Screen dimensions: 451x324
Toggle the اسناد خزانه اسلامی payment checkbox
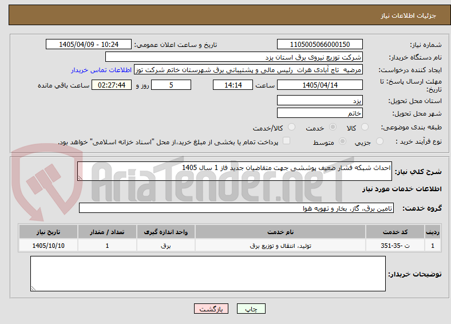(286, 141)
